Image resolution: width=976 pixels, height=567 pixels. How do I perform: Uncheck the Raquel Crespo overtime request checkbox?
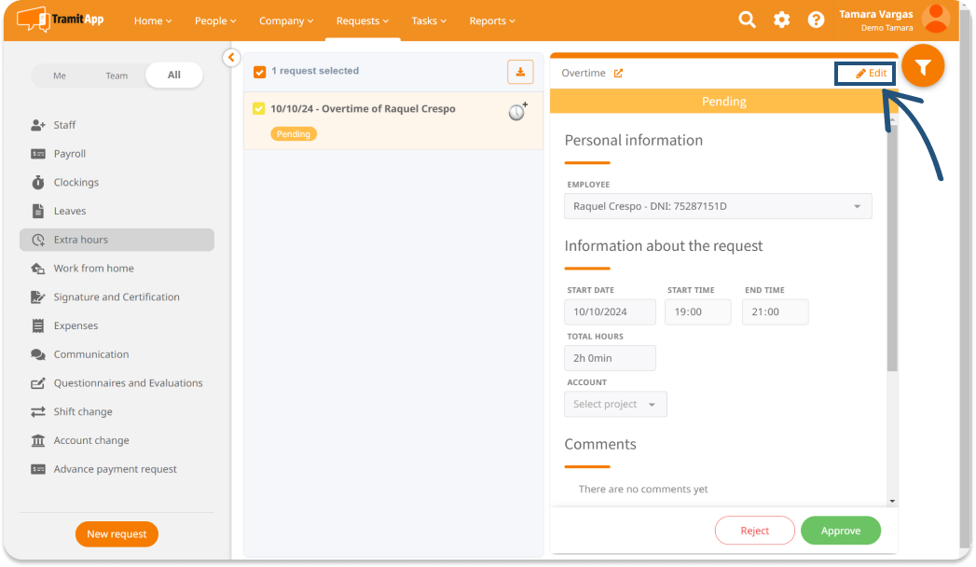point(259,109)
